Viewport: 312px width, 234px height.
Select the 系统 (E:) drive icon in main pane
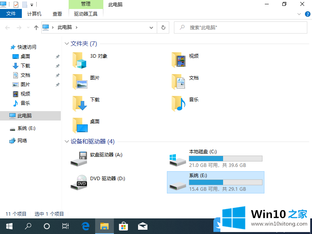click(177, 186)
